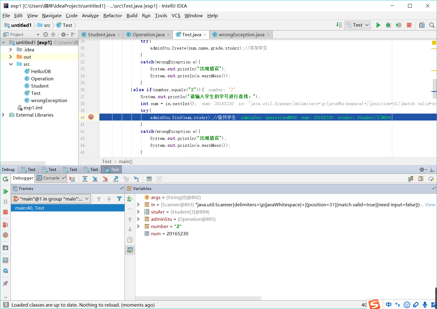Click the View link for Scanner value

430,205
